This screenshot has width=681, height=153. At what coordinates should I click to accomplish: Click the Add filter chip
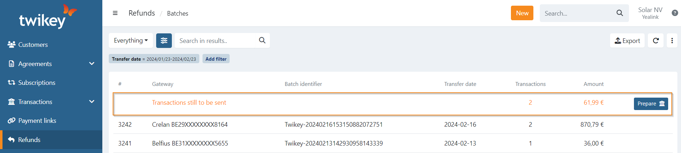point(216,59)
